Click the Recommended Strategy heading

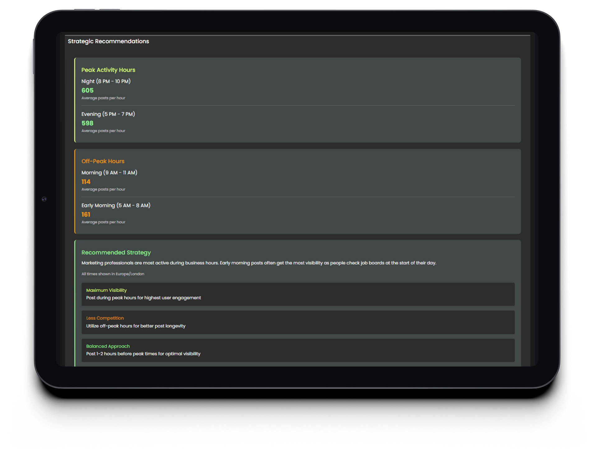pos(116,252)
